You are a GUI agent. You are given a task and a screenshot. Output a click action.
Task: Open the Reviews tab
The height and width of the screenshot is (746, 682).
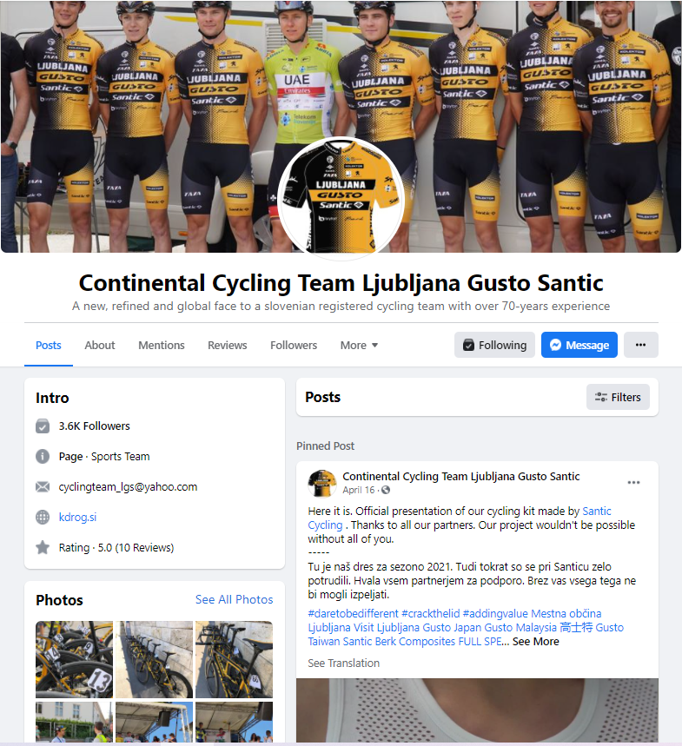[x=227, y=346]
